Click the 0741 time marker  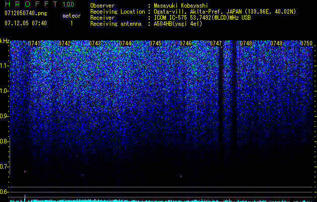coord(34,43)
